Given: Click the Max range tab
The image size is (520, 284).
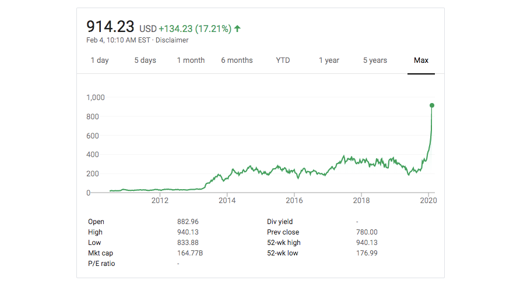Looking at the screenshot, I should [421, 61].
